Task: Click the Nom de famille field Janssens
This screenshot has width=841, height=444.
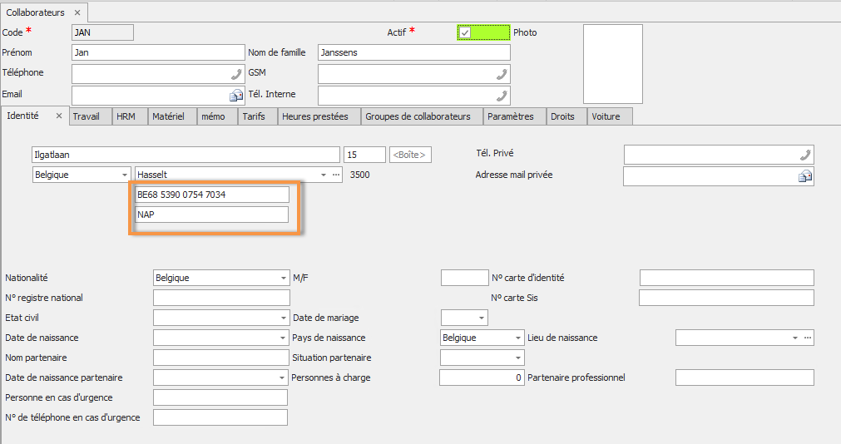Action: pyautogui.click(x=414, y=52)
